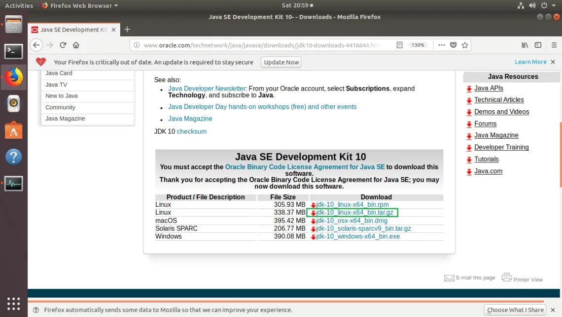Screen dimensions: 562x317
Task: Click the volume icon in top bar
Action: pos(532,5)
